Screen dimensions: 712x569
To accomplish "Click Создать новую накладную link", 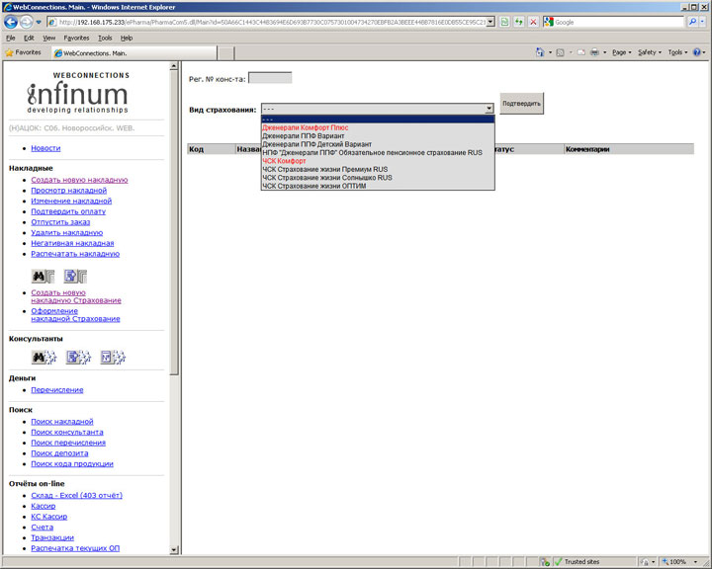I will pos(79,180).
